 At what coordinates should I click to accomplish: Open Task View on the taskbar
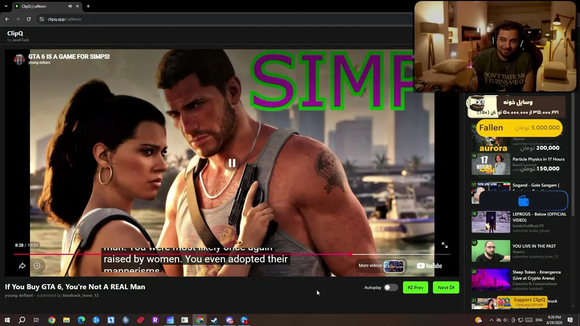[36, 320]
